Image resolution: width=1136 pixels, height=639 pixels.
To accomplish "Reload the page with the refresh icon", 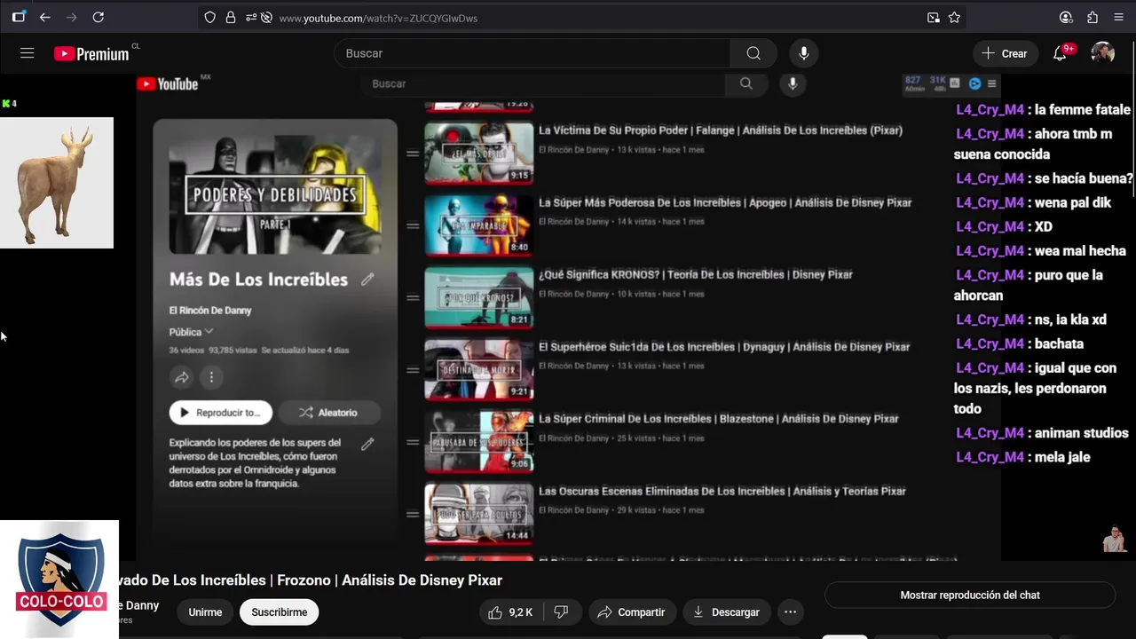I will pyautogui.click(x=99, y=17).
